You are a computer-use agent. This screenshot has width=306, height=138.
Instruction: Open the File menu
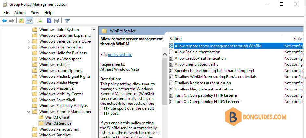[x=6, y=13]
